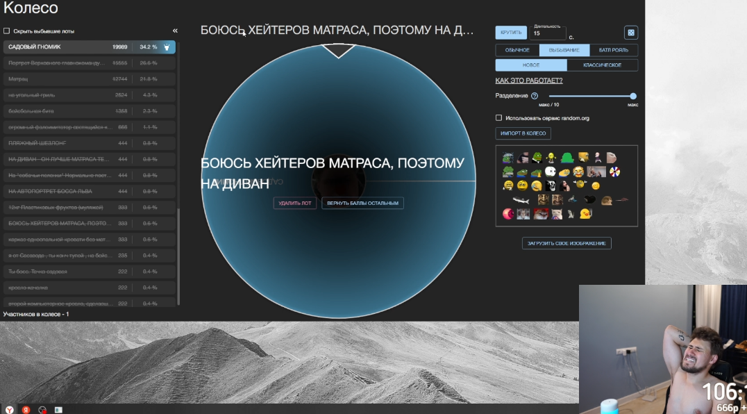The image size is (747, 414).
Task: Click ВЕРНУТЬ БАЛЛЫ ОСТАЛЬНЫМ button
Action: pyautogui.click(x=362, y=203)
